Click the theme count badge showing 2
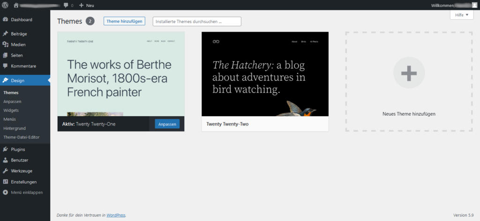480x221 pixels. coord(90,21)
